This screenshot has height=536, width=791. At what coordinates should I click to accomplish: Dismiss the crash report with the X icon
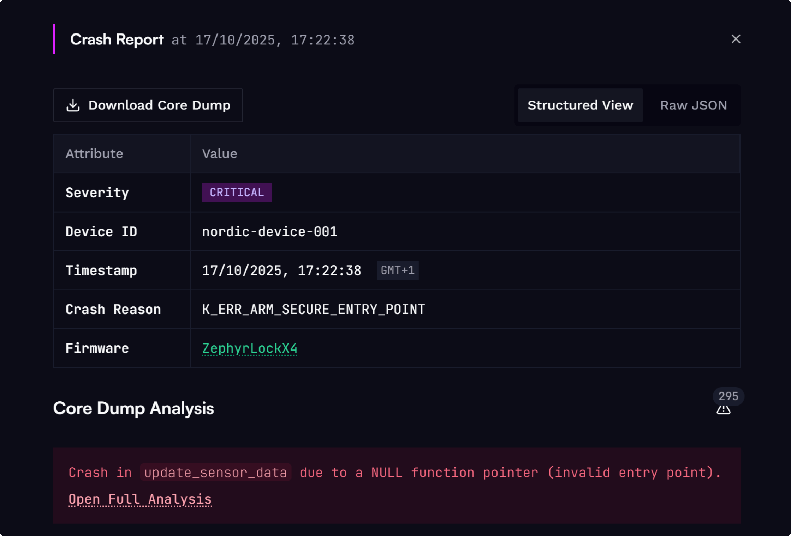[736, 39]
